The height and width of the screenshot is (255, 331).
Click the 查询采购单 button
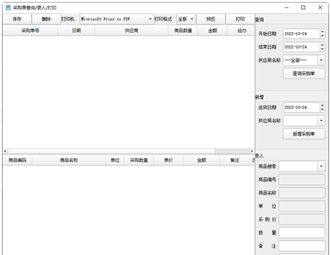click(x=304, y=73)
